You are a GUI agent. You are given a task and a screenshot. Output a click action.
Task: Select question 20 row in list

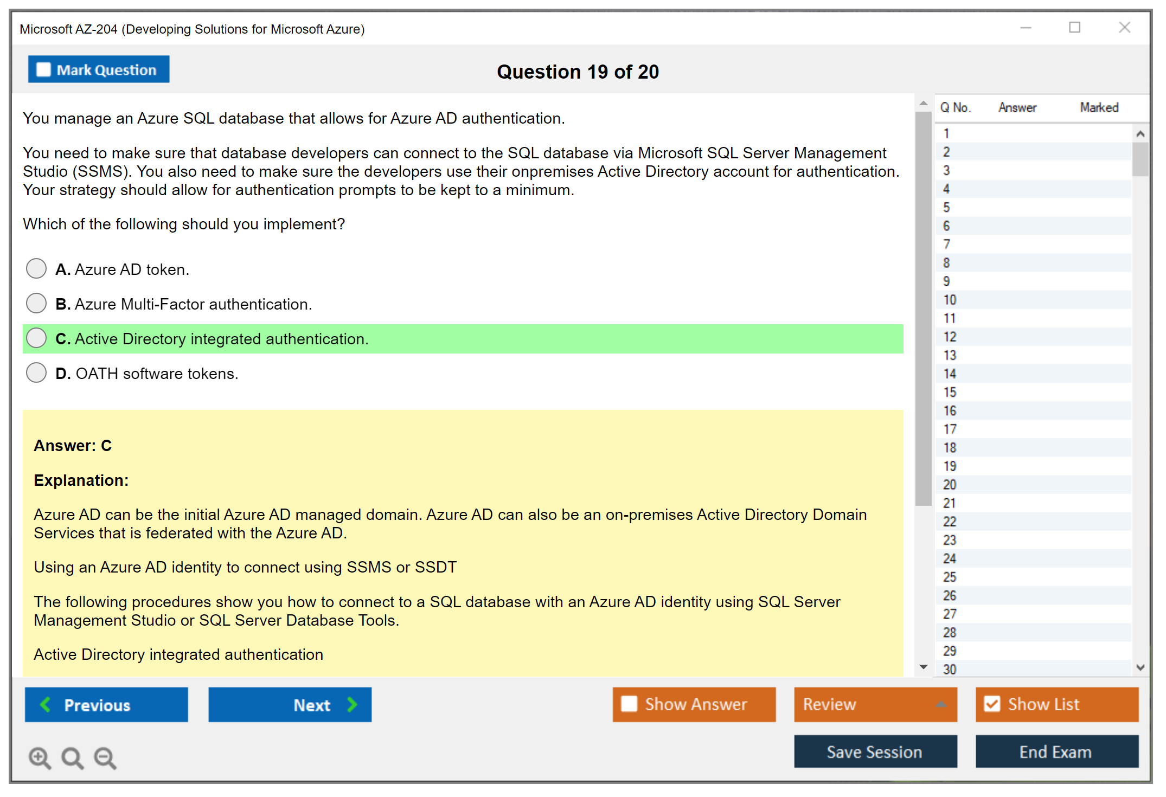[x=950, y=485]
